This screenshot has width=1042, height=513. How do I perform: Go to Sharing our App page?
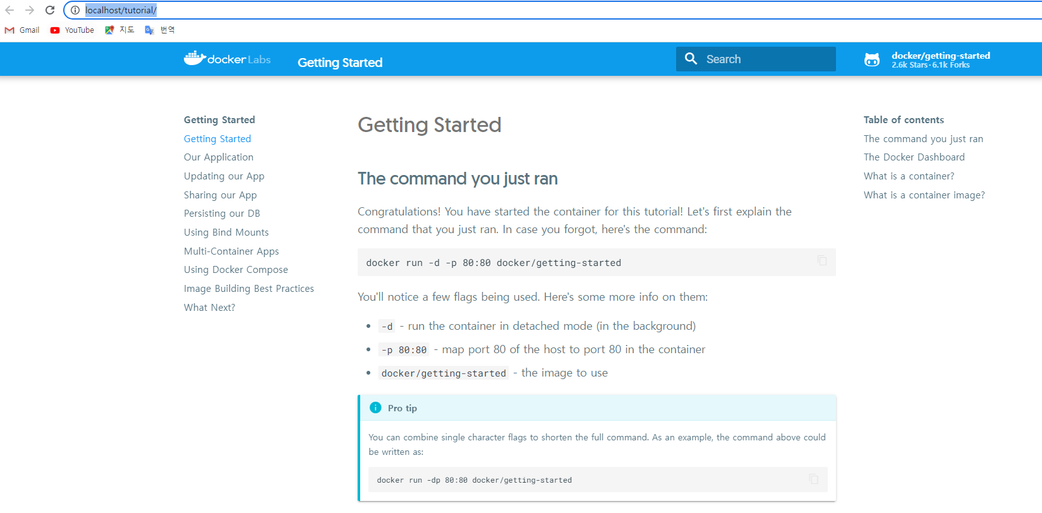221,195
